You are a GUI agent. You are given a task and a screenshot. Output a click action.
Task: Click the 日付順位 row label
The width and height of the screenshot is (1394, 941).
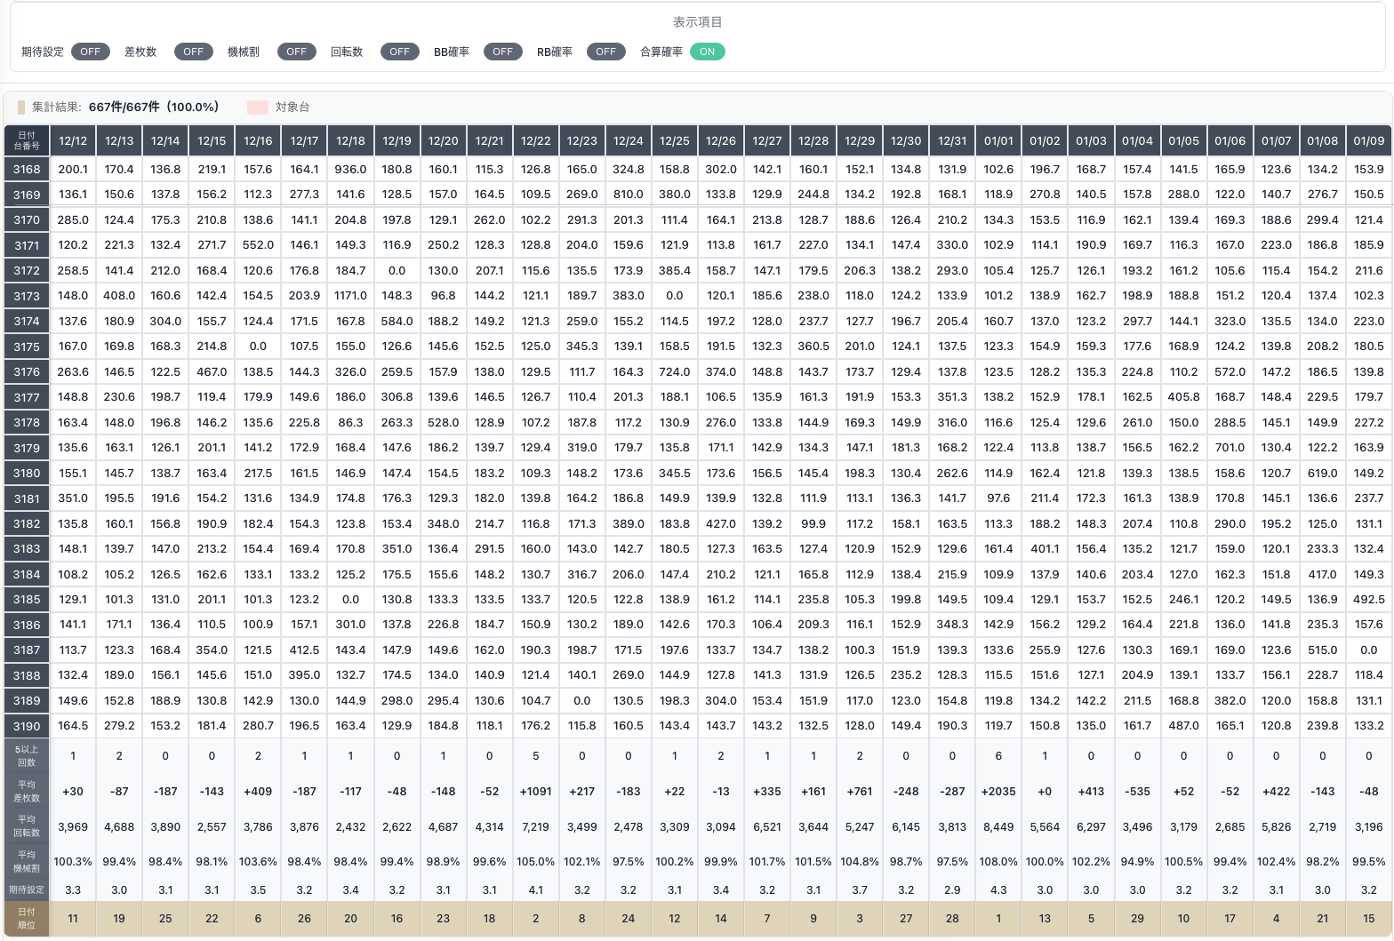(x=27, y=918)
